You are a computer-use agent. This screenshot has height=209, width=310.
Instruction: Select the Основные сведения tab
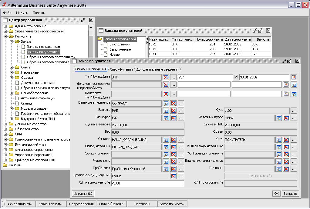point(91,69)
